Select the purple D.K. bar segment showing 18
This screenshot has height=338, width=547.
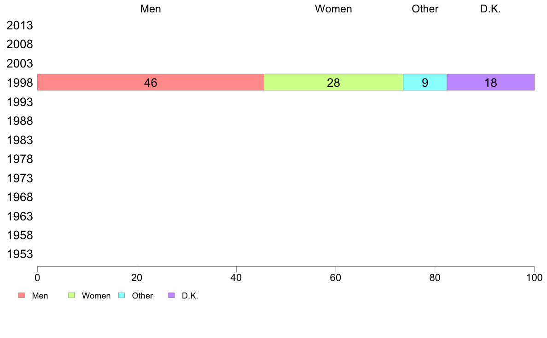click(490, 82)
